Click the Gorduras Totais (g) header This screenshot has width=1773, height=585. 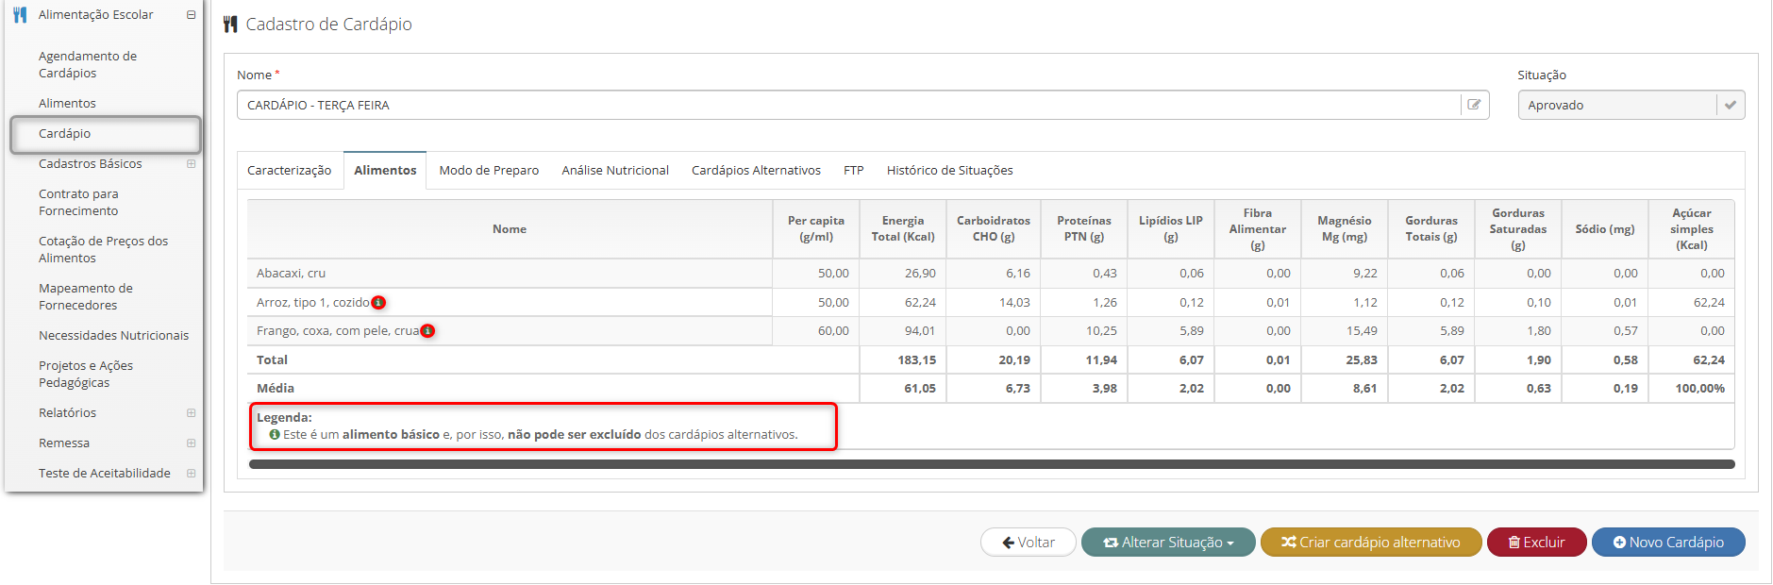coord(1431,229)
